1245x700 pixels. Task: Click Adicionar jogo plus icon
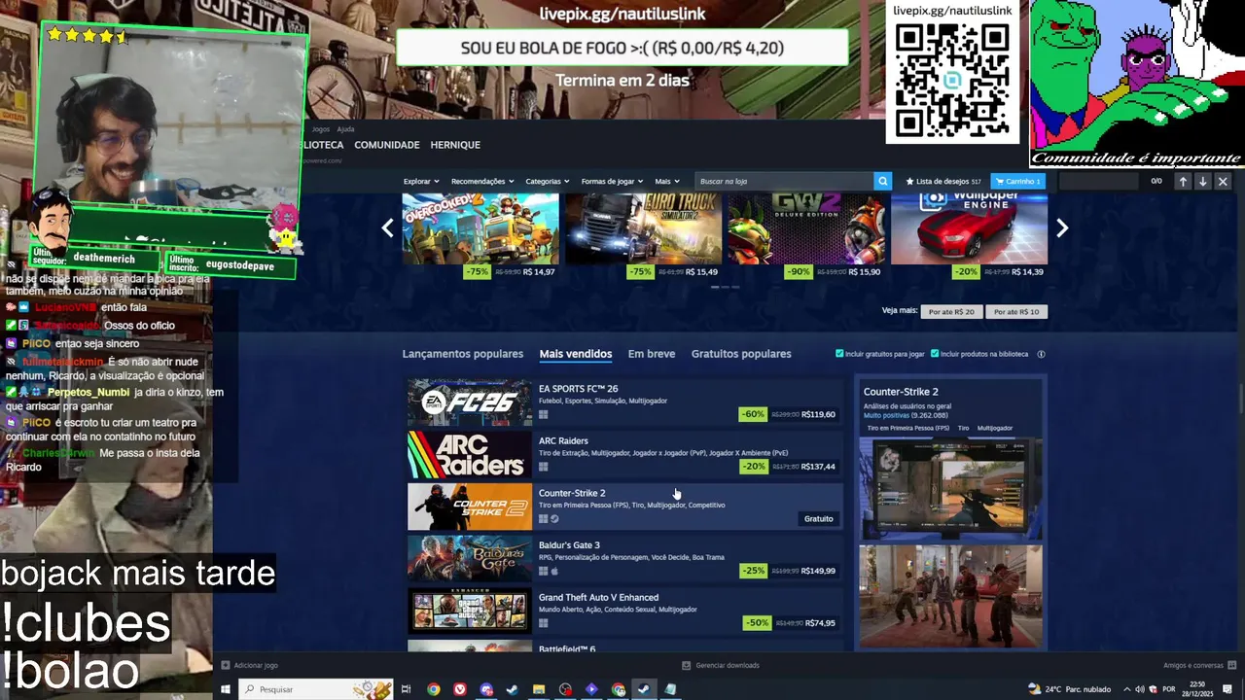[x=226, y=665]
